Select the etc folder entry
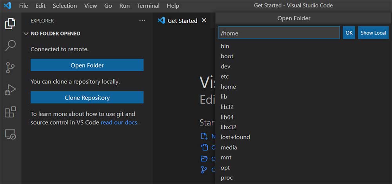 point(303,77)
